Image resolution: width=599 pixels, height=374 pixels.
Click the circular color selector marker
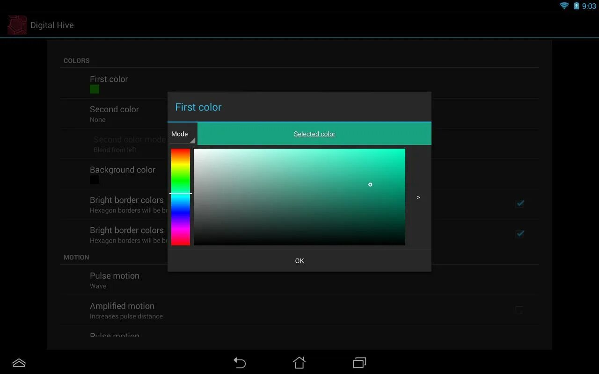coord(370,185)
